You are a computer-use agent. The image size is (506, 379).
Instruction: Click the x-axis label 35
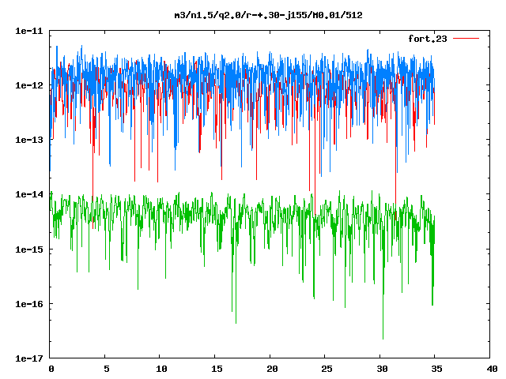(x=436, y=369)
